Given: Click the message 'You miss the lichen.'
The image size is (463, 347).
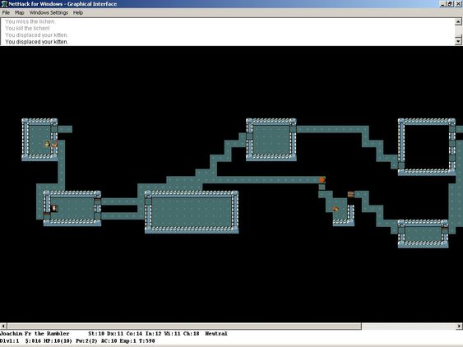Looking at the screenshot, I should [x=30, y=21].
